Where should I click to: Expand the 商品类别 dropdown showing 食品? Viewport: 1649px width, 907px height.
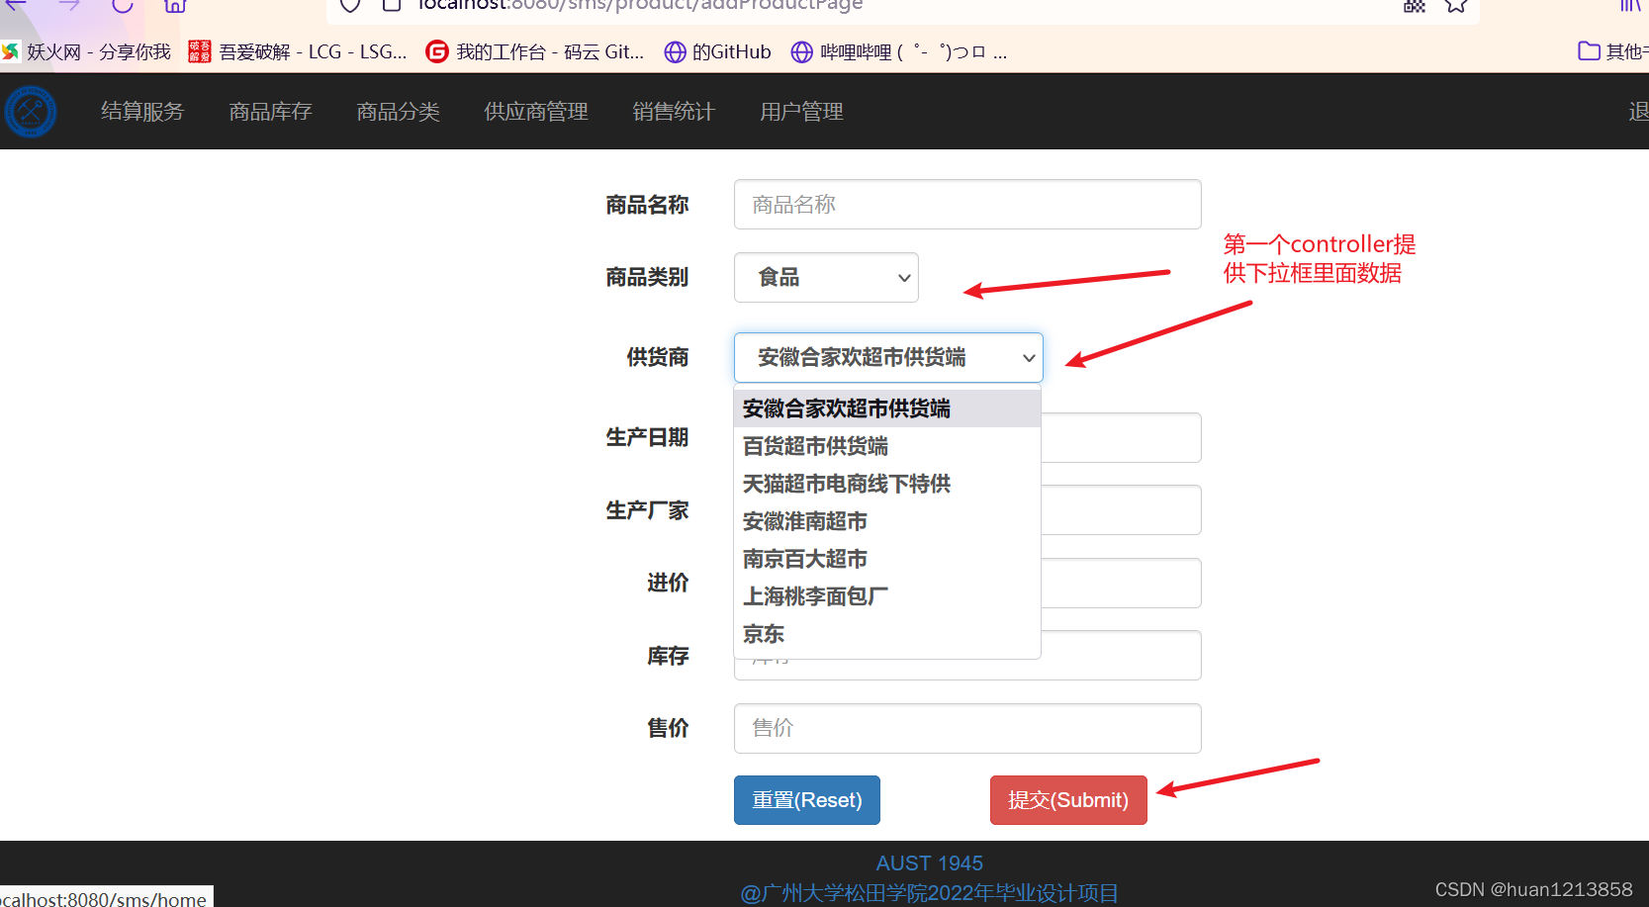(826, 278)
